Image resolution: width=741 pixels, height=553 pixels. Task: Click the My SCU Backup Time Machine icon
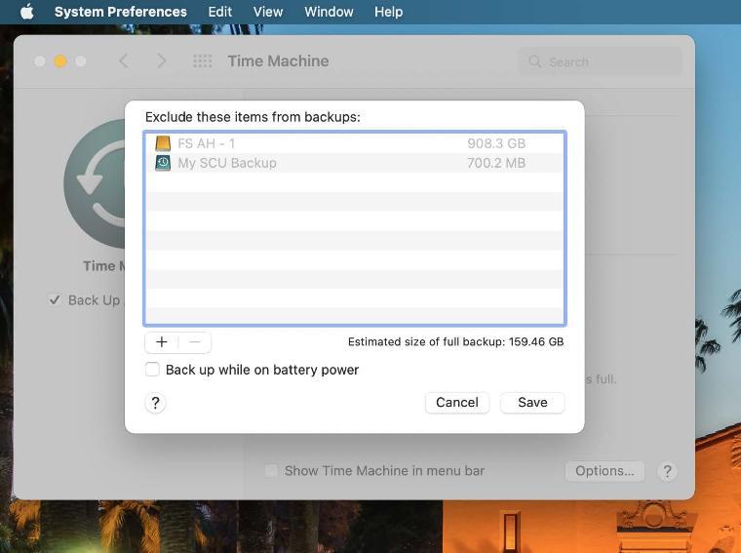[x=163, y=163]
